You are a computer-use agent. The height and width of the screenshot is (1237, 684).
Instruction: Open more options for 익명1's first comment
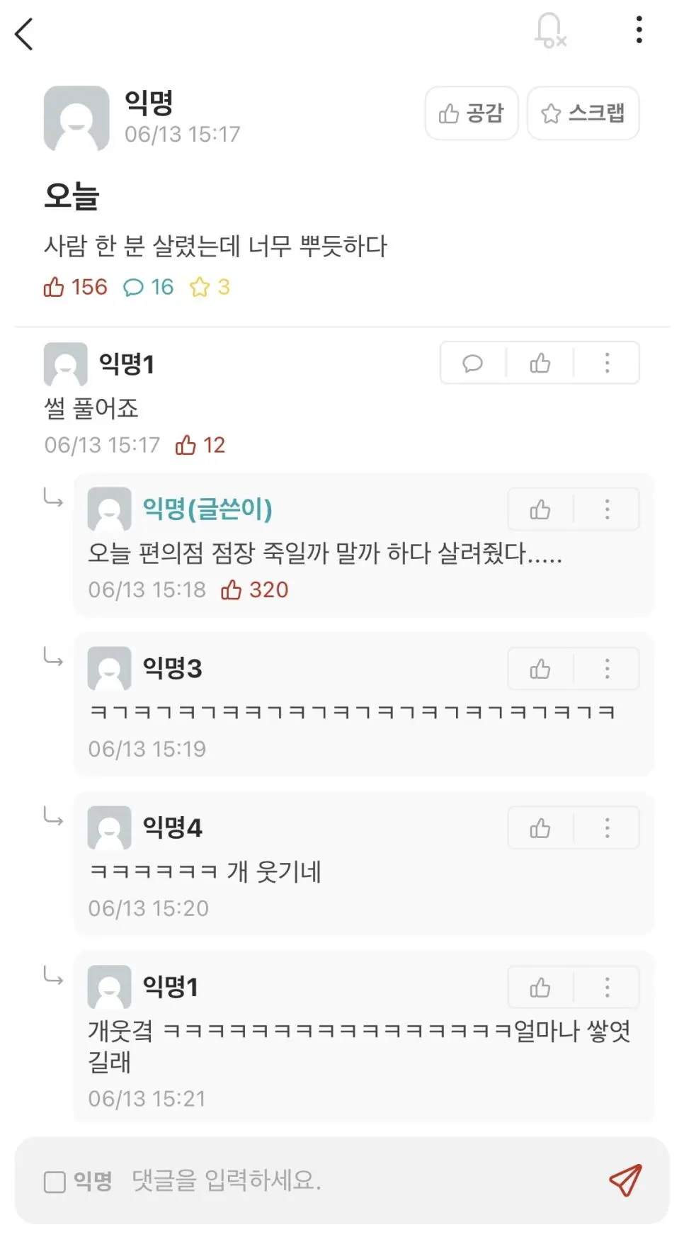607,363
